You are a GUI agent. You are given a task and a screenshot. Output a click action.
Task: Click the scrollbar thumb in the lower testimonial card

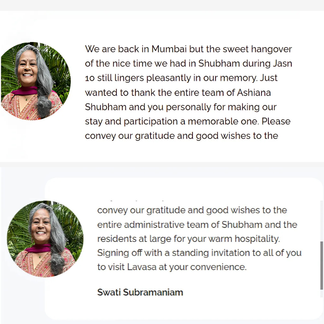pyautogui.click(x=322, y=265)
